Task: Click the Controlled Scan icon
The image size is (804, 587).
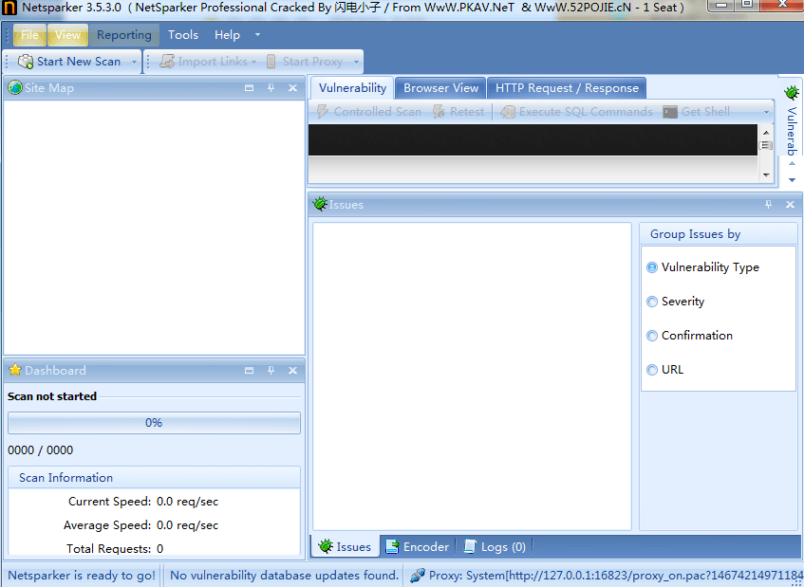Action: coord(322,112)
